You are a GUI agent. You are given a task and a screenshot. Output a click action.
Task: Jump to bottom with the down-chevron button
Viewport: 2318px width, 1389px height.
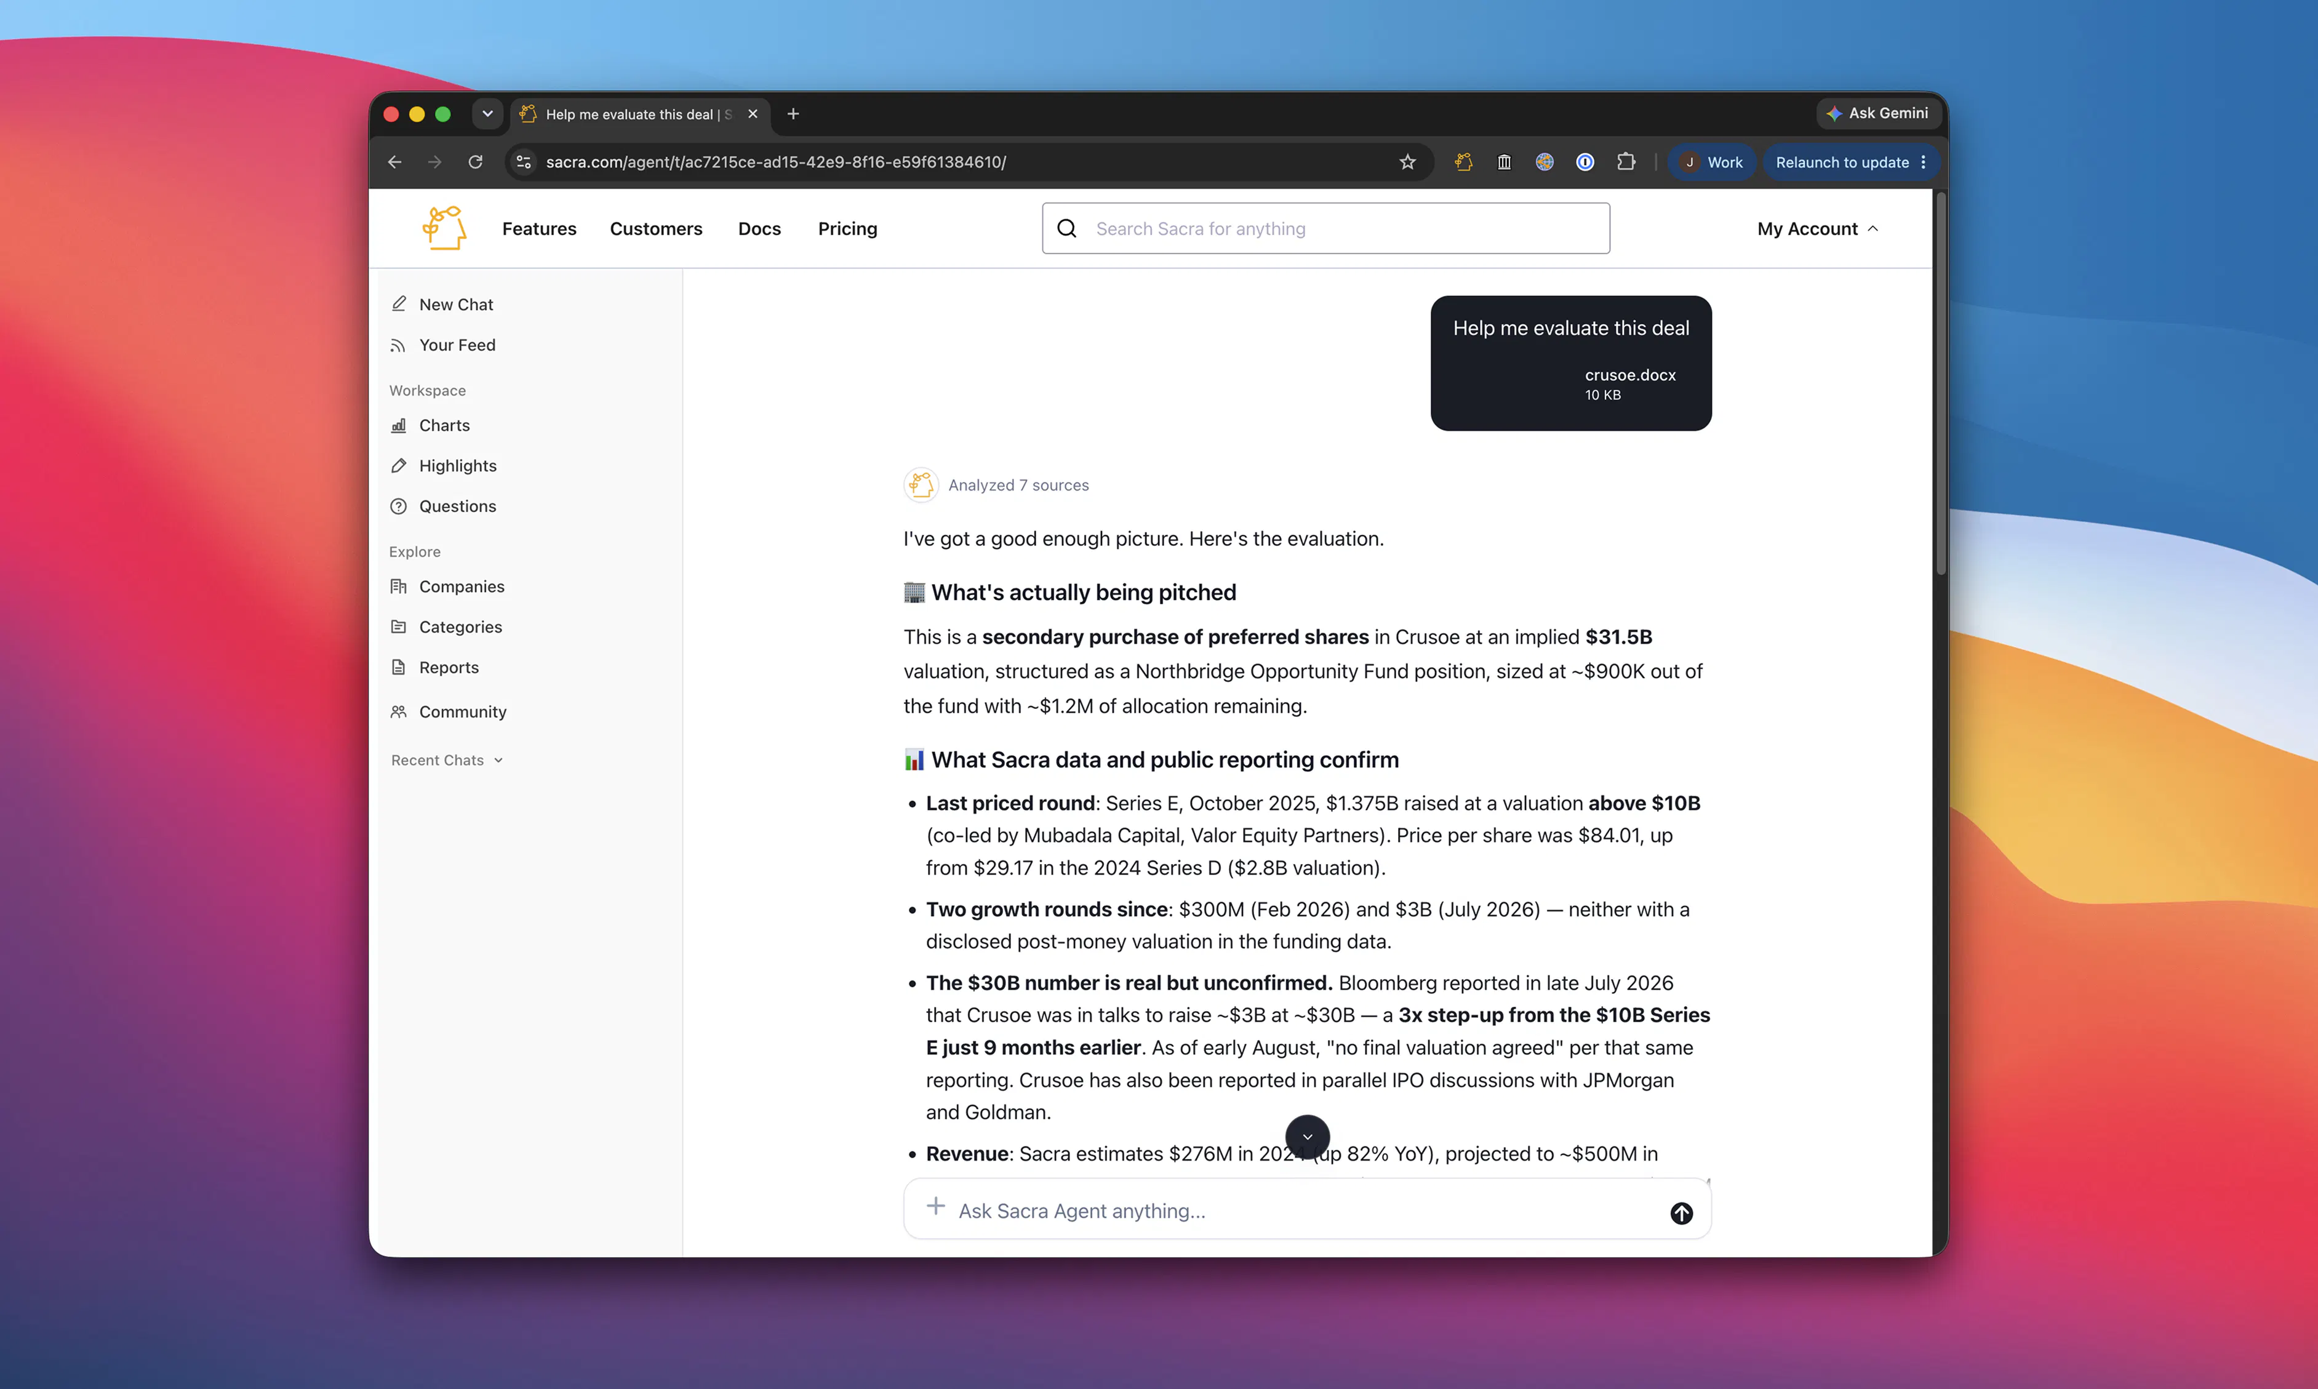(x=1308, y=1137)
